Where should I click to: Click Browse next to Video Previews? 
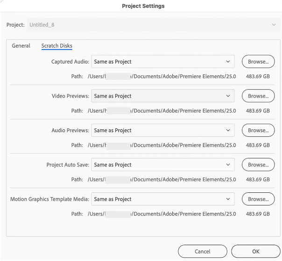(x=258, y=96)
